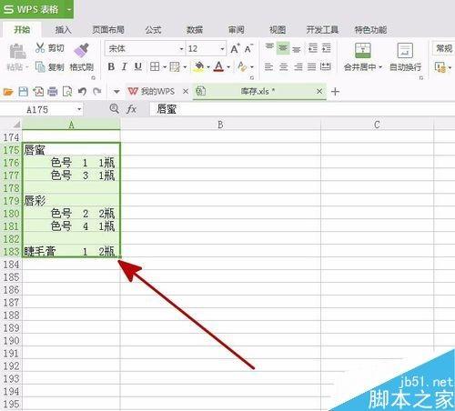The width and height of the screenshot is (455, 411).
Task: Click the Increase font size icon
Action: pos(235,48)
